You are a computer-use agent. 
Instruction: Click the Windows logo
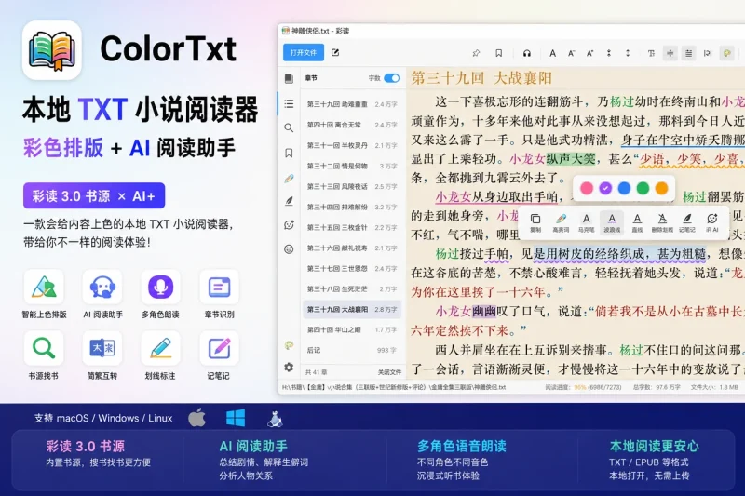point(236,418)
